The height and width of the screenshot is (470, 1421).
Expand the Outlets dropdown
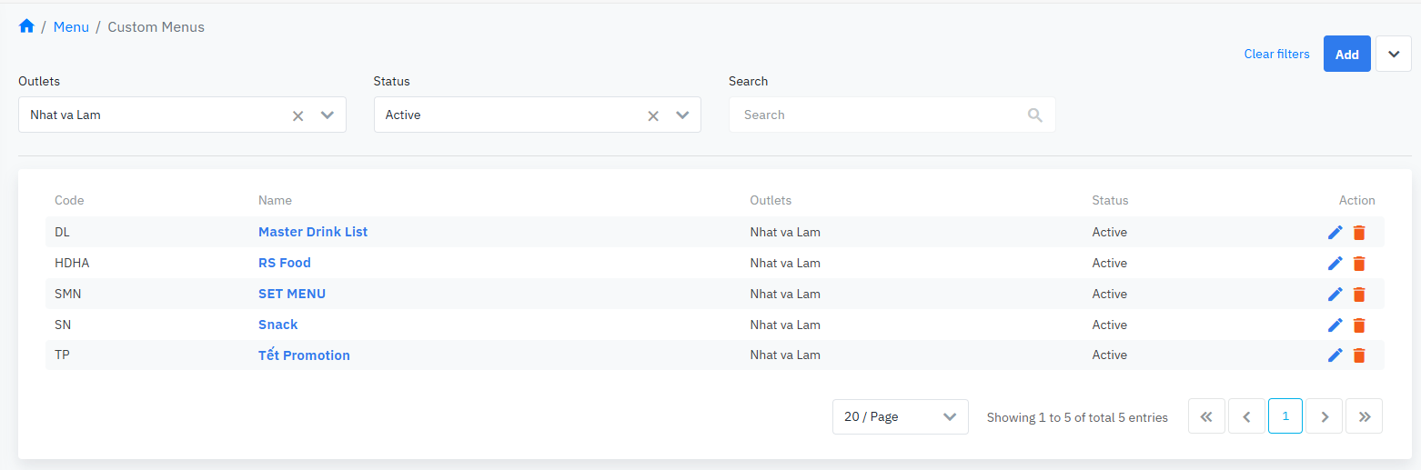pyautogui.click(x=328, y=115)
